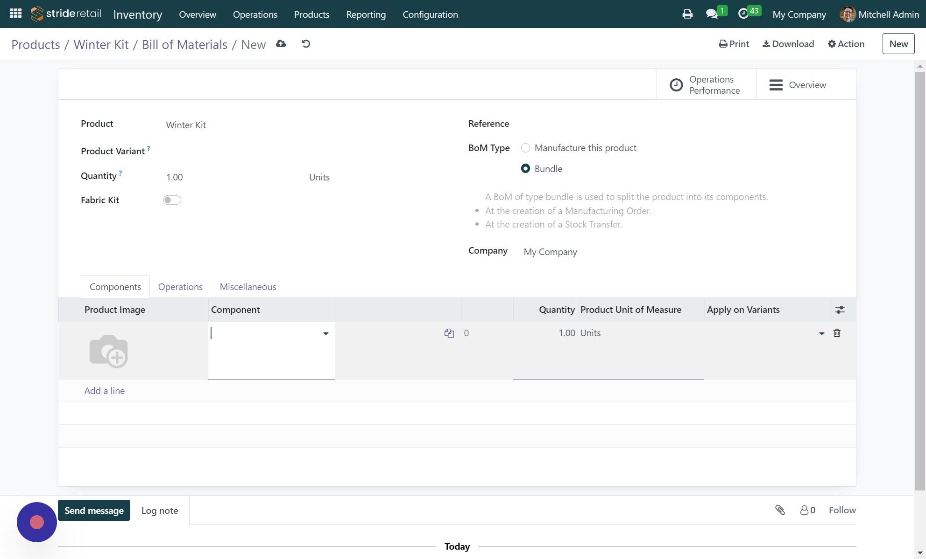The image size is (926, 559).
Task: Go to Products breadcrumb
Action: pos(35,44)
